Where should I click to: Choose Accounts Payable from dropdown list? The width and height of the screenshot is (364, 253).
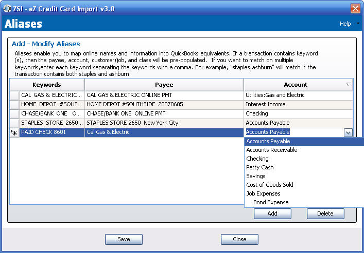(x=304, y=142)
